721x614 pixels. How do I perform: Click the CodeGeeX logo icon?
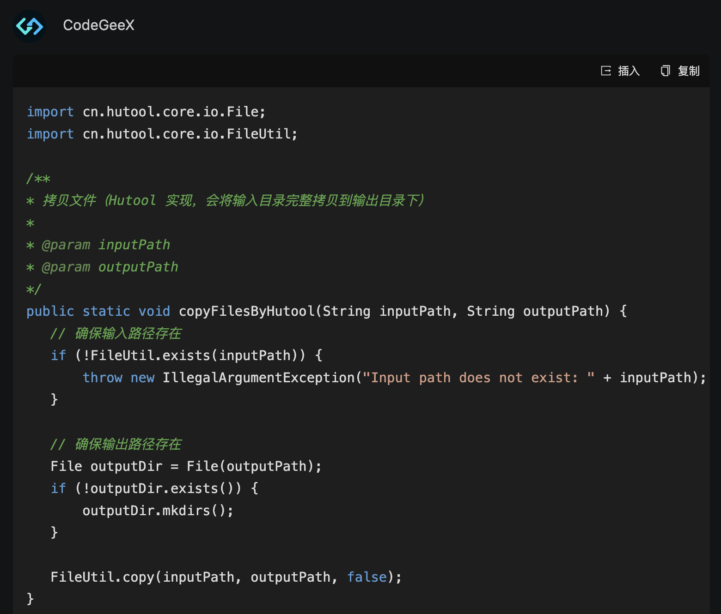30,26
